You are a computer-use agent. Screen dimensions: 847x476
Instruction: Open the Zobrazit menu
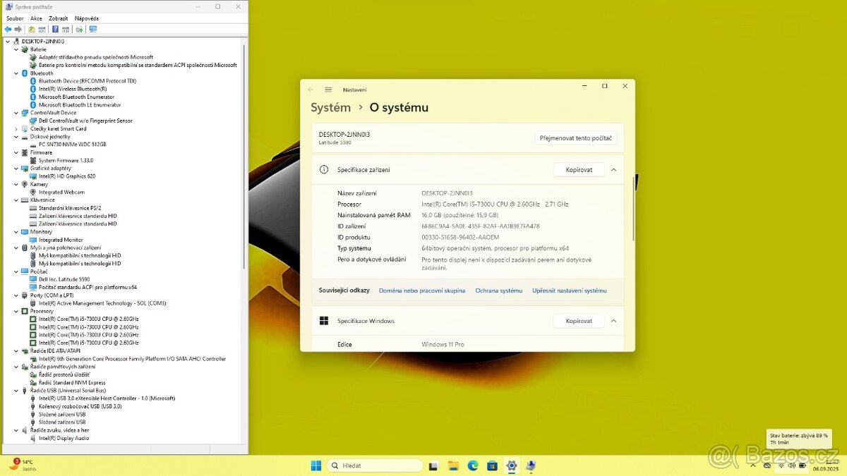(59, 18)
